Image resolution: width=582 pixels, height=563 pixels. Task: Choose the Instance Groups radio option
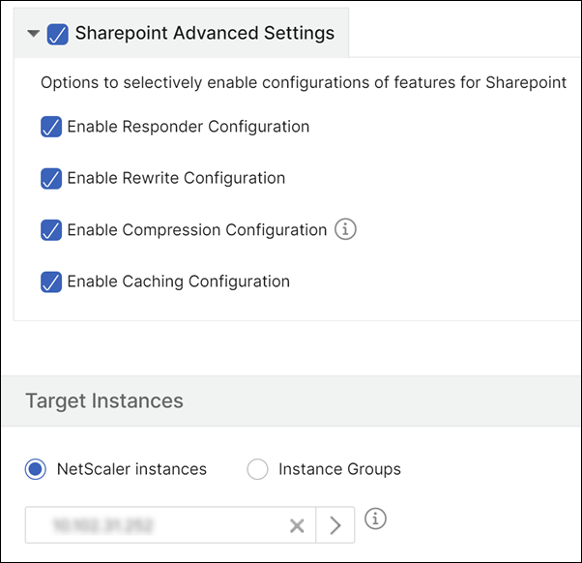pyautogui.click(x=257, y=469)
